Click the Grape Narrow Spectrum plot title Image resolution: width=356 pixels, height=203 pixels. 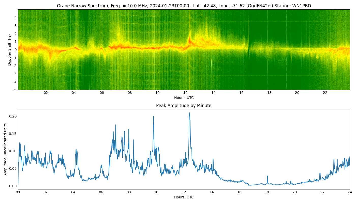184,6
